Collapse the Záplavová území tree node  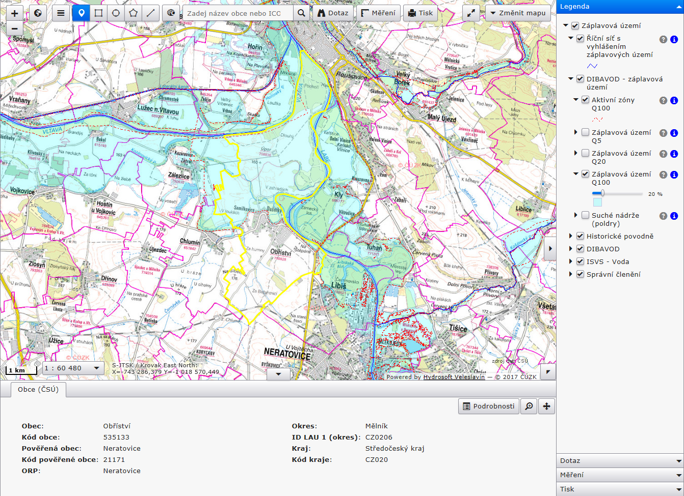point(566,25)
